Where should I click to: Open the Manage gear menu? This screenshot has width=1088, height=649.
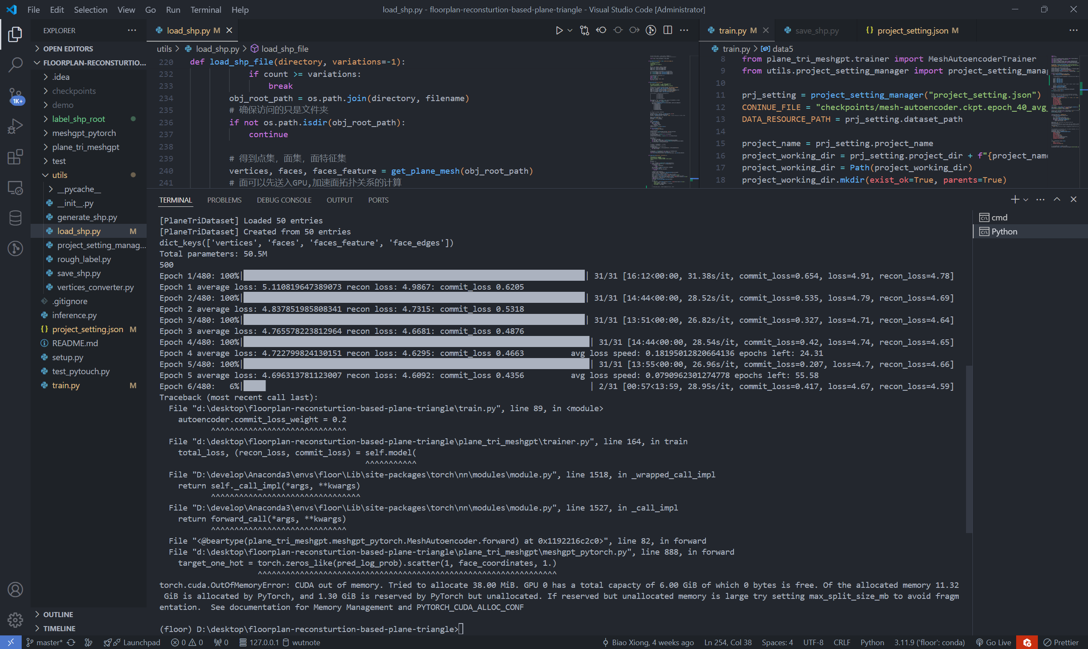coord(15,619)
